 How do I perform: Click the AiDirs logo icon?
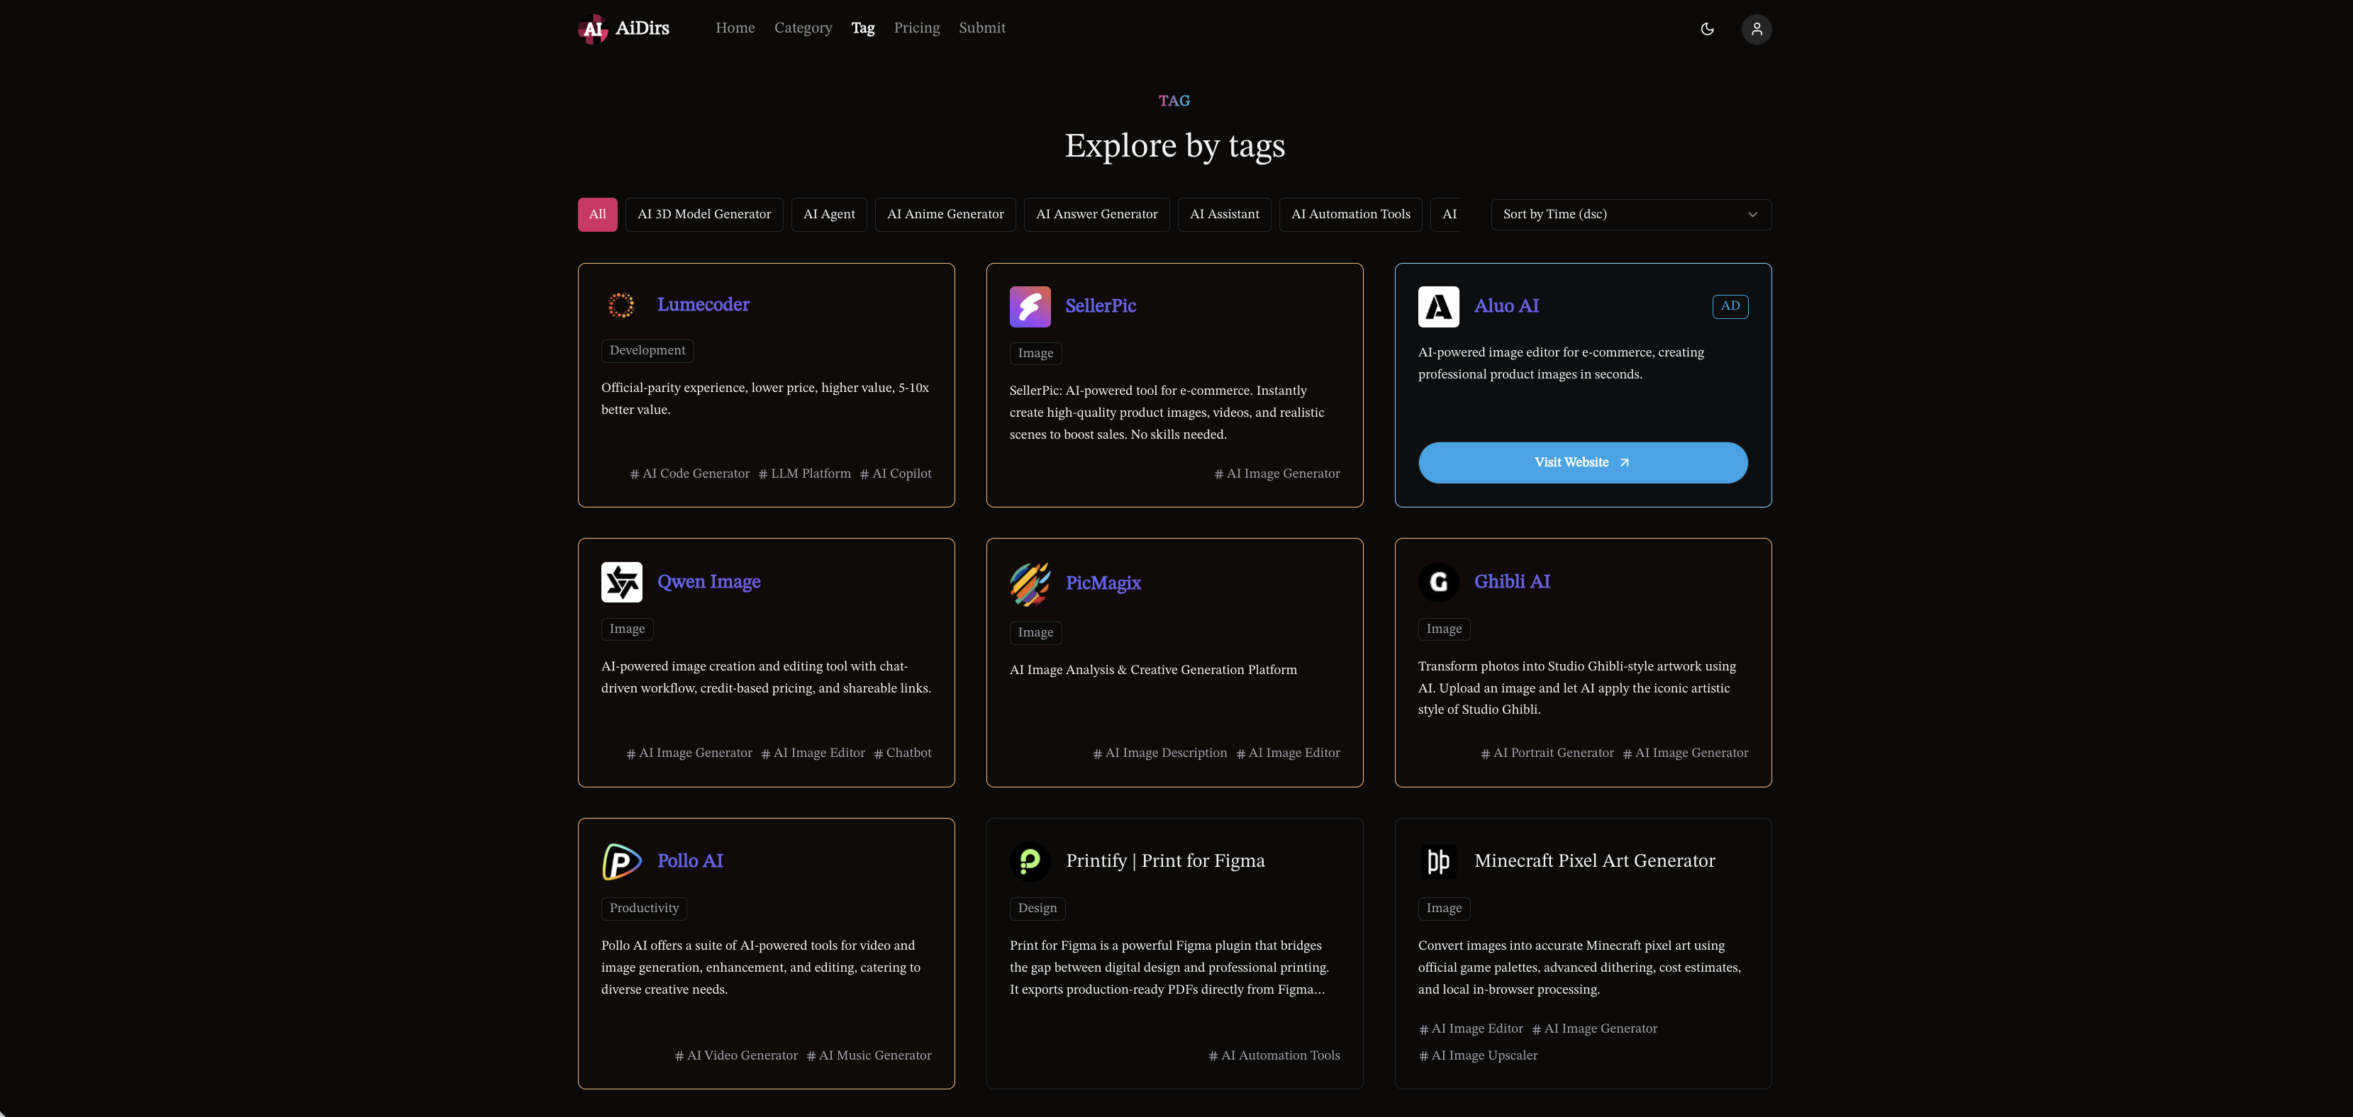coord(593,28)
